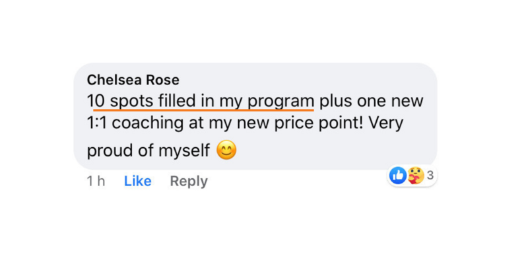
Task: Click the word 'coaching' in the comment
Action: pos(147,124)
